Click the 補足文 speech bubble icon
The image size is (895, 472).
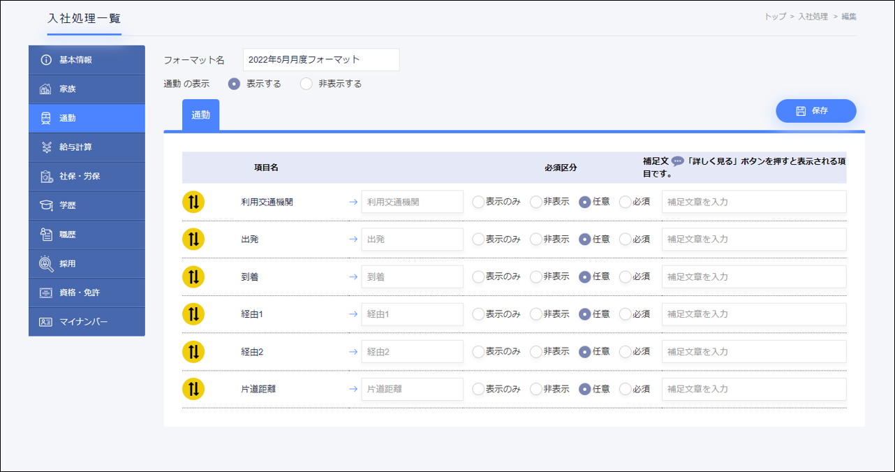[677, 161]
